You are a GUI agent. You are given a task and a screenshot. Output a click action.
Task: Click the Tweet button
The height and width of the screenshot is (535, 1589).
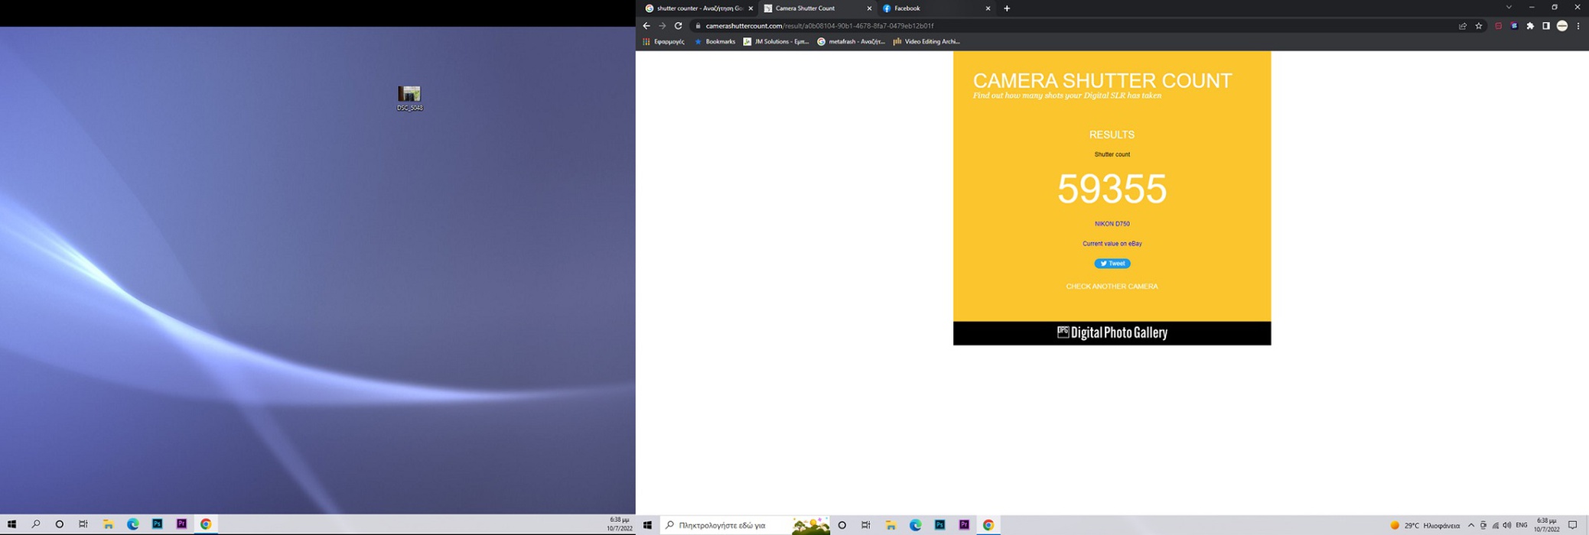point(1112,264)
